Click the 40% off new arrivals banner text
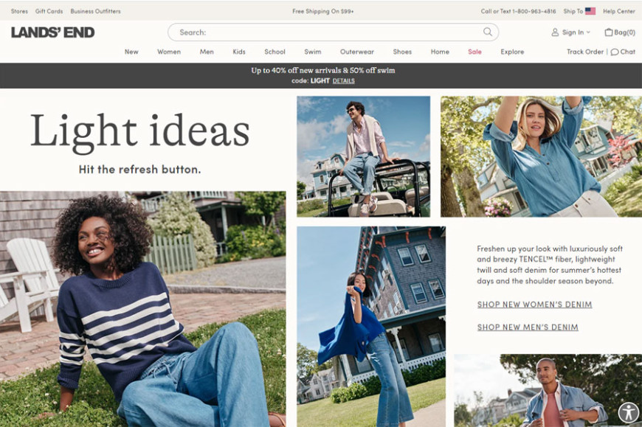Screen dimensions: 642x427 tap(323, 70)
